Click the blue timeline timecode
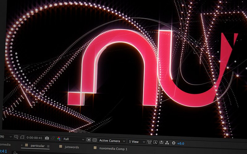247x154 pixels. 3,151
